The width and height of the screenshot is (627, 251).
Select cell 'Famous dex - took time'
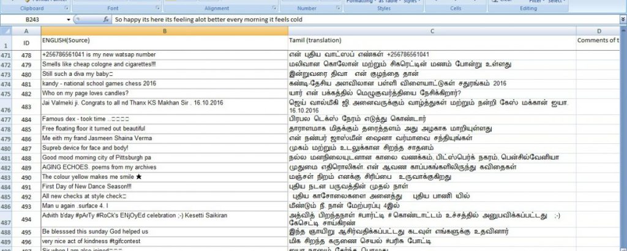coord(164,119)
